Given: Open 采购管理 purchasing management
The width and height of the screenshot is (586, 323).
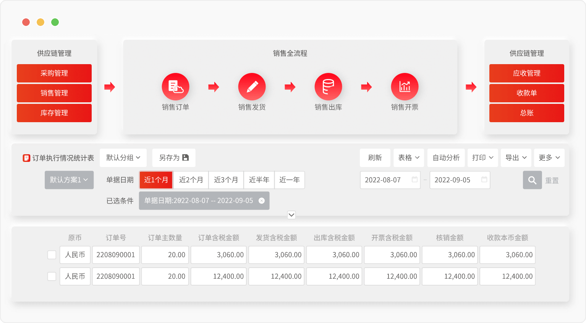Looking at the screenshot, I should click(x=54, y=73).
